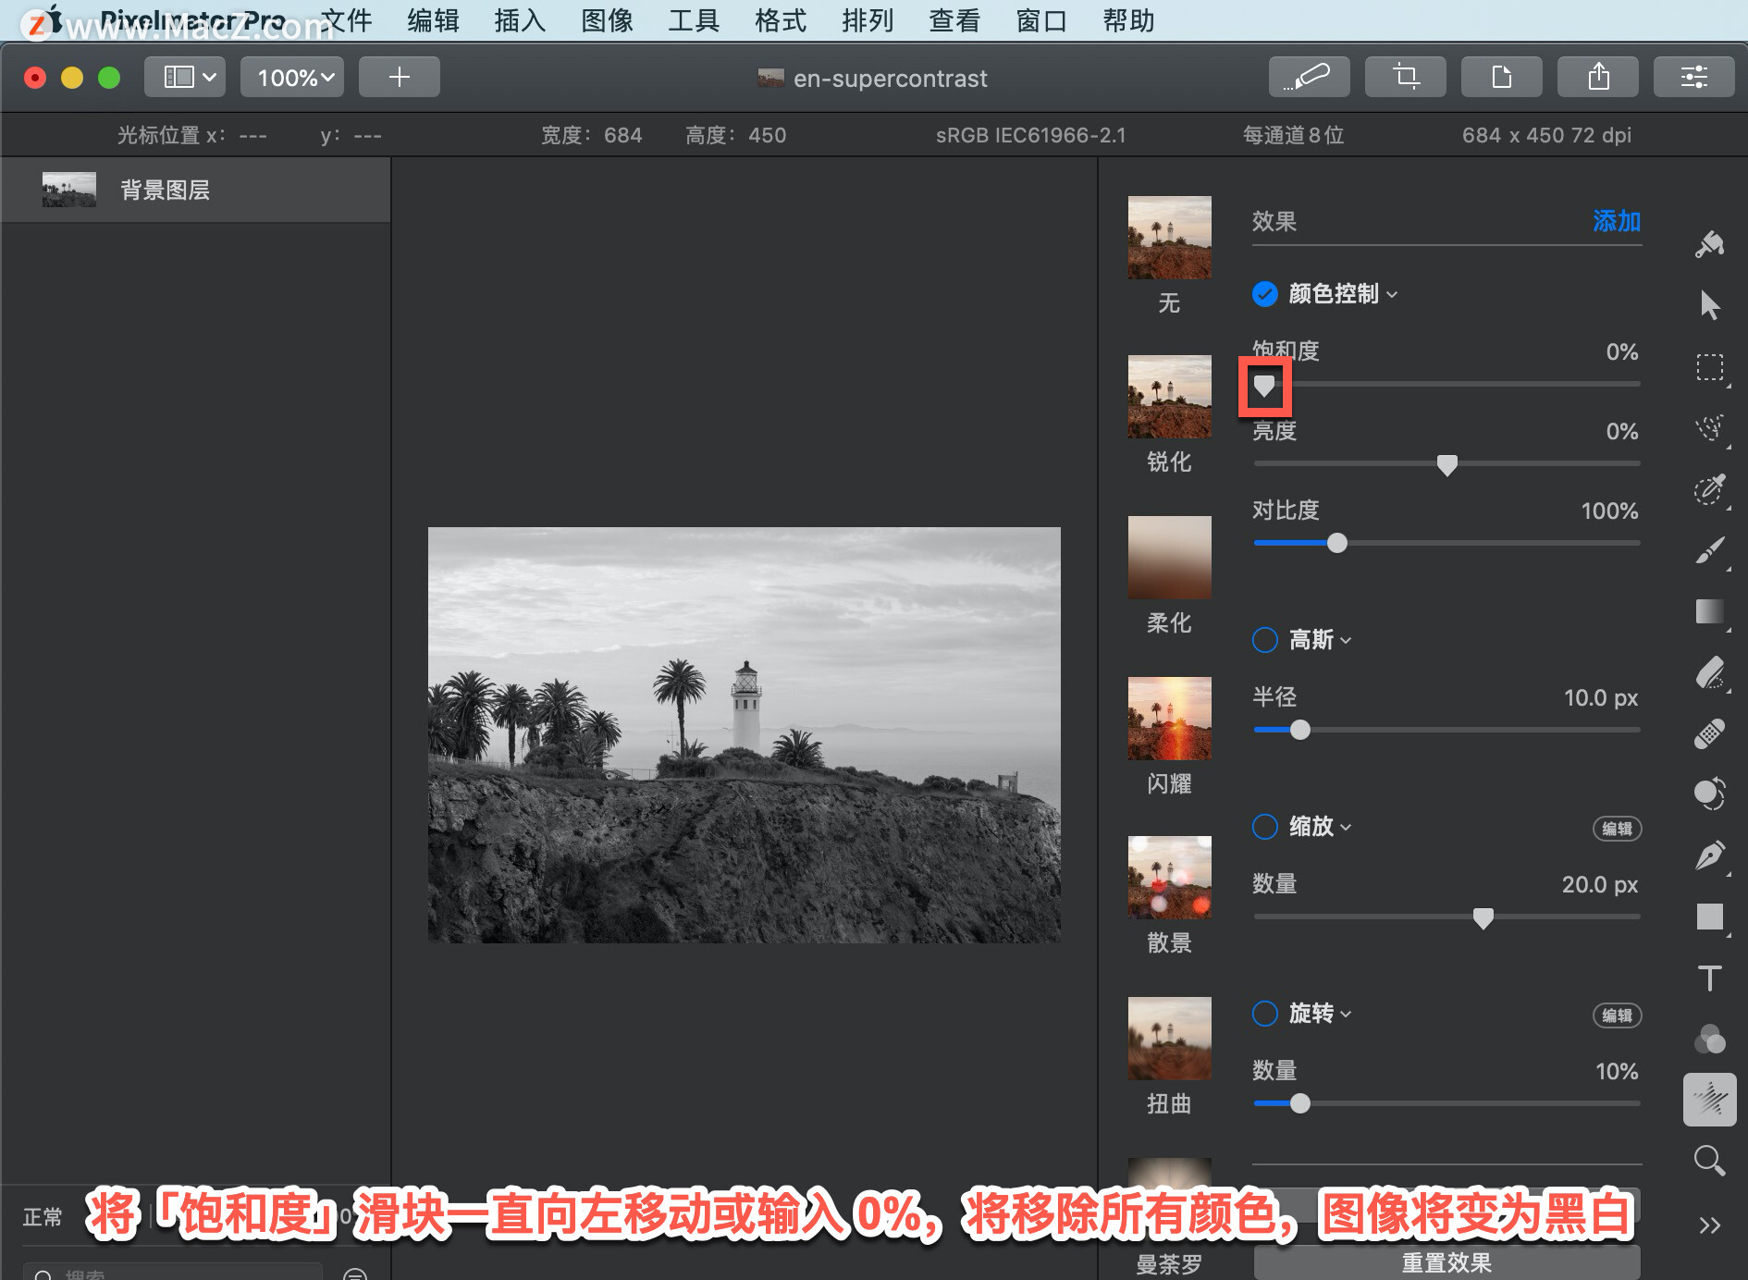
Task: Click the 对比度 slider handle
Action: 1336,543
